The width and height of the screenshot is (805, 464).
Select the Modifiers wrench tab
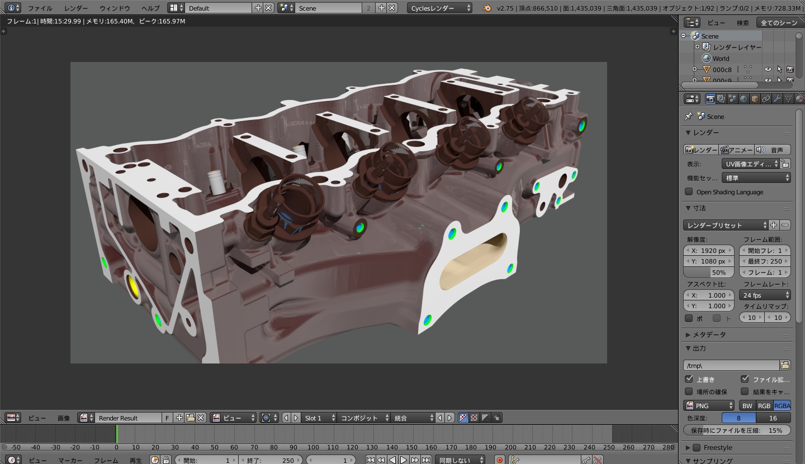click(x=778, y=98)
